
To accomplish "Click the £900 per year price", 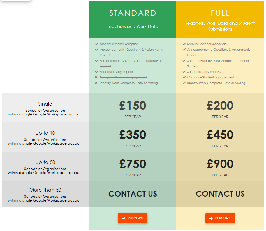I will tap(220, 164).
